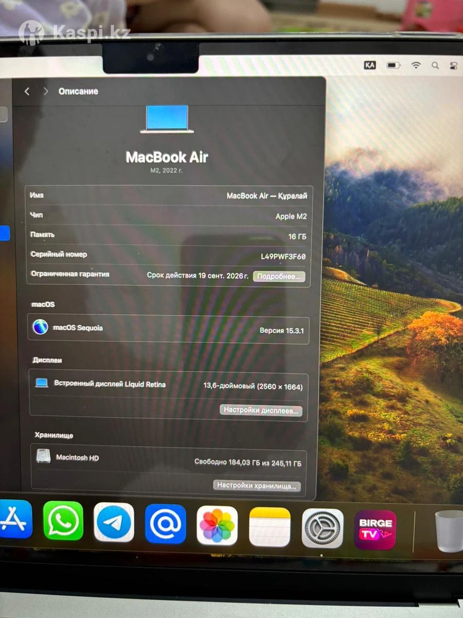The image size is (463, 618).
Task: Click the battery status icon
Action: pyautogui.click(x=394, y=65)
